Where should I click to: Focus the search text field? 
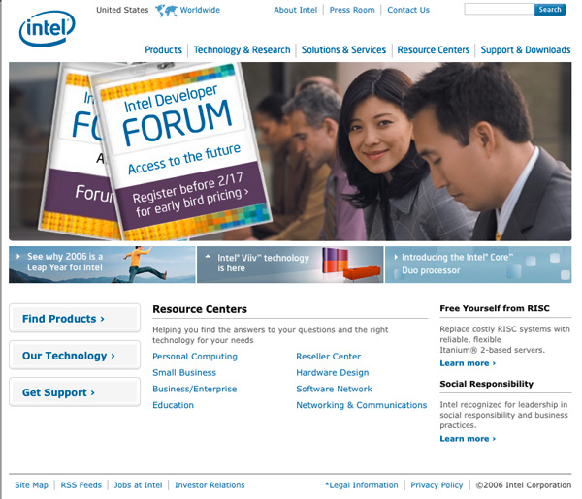tap(500, 10)
